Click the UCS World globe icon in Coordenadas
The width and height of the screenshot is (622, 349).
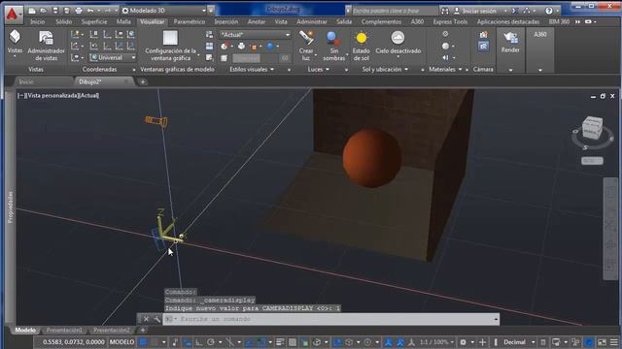click(131, 35)
